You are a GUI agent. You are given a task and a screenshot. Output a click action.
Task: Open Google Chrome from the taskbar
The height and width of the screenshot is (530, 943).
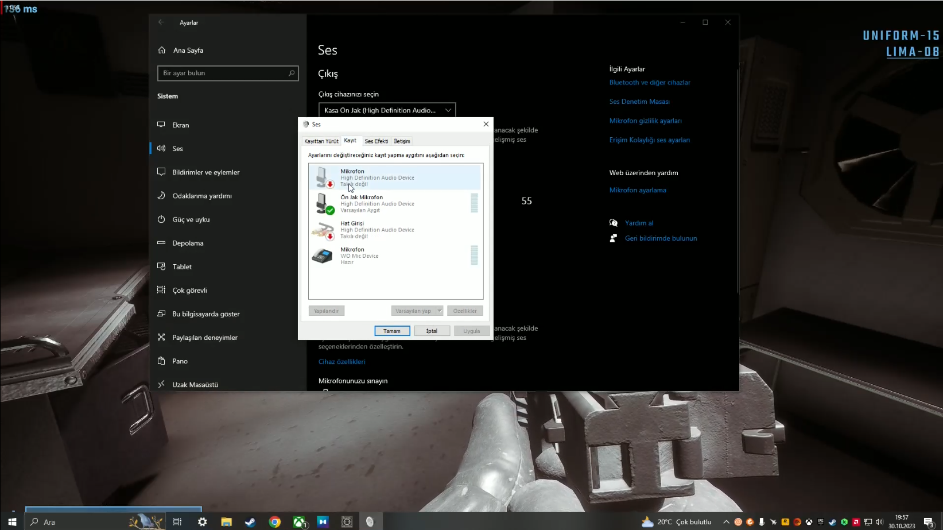[275, 522]
